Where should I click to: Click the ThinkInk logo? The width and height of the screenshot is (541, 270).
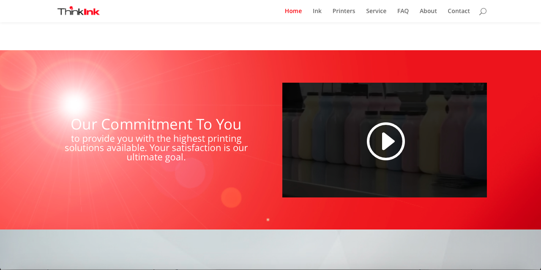pos(79,11)
